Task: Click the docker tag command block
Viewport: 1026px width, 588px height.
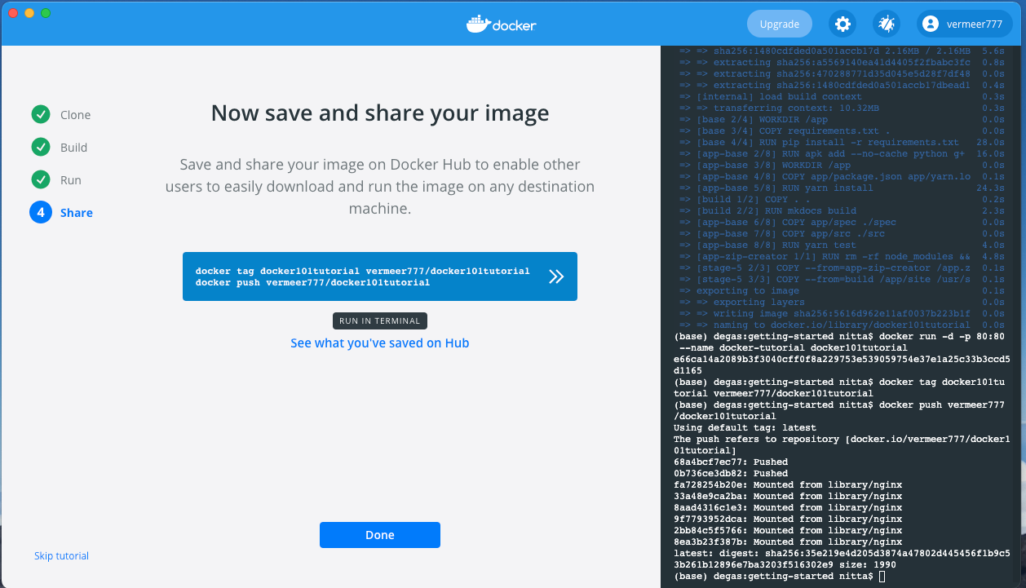Action: point(362,276)
